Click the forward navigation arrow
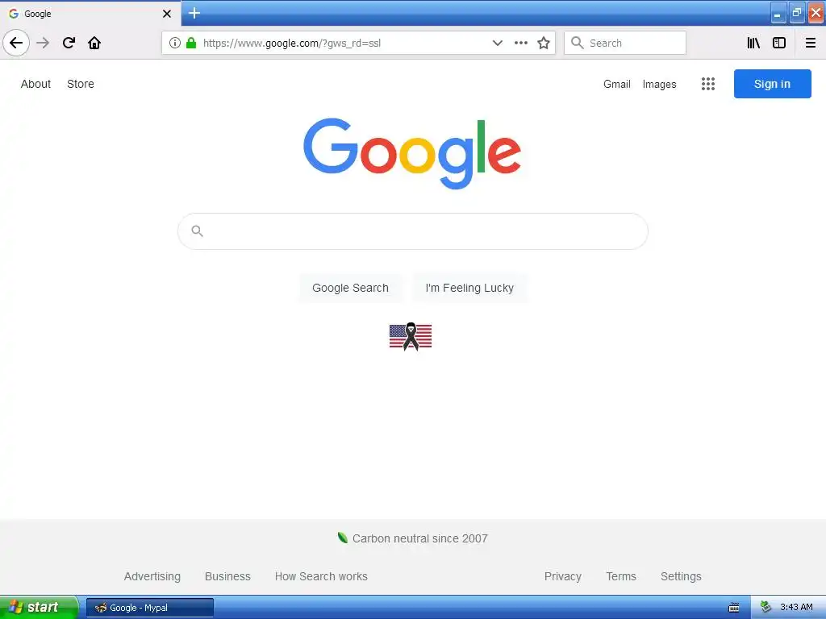The height and width of the screenshot is (619, 826). coord(44,43)
